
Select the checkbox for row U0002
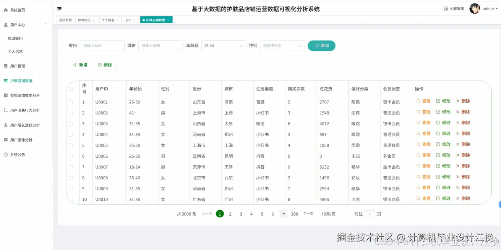pyautogui.click(x=71, y=113)
